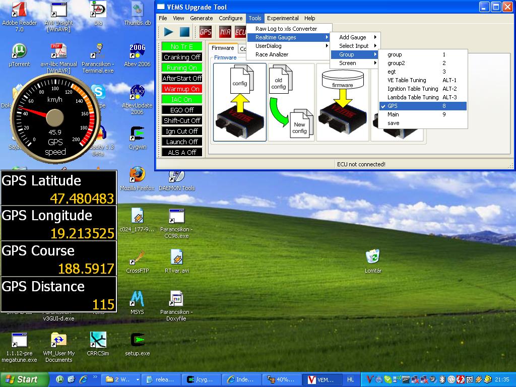Open the AVR Insight desktop shortcut
Viewport: 516px width, 387px height.
(x=58, y=17)
